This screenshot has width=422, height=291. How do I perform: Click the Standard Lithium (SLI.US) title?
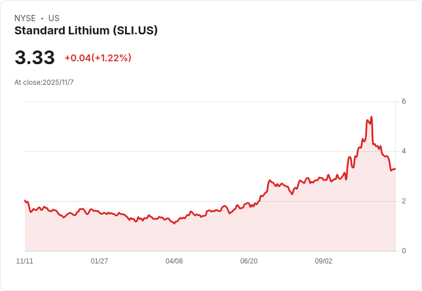(x=86, y=31)
